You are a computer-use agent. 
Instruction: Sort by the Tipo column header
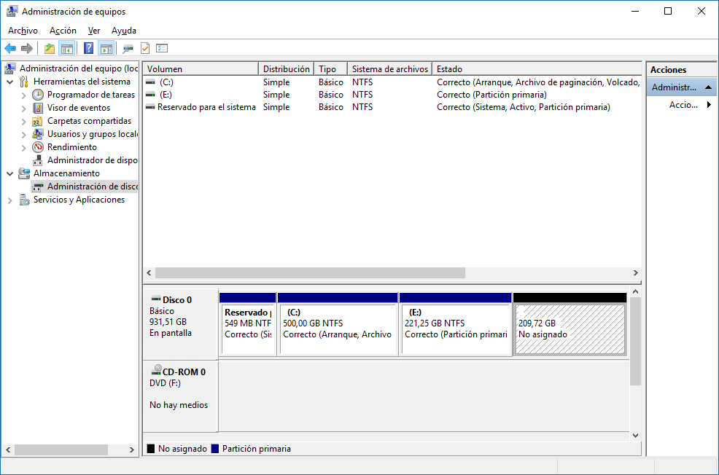tap(330, 68)
